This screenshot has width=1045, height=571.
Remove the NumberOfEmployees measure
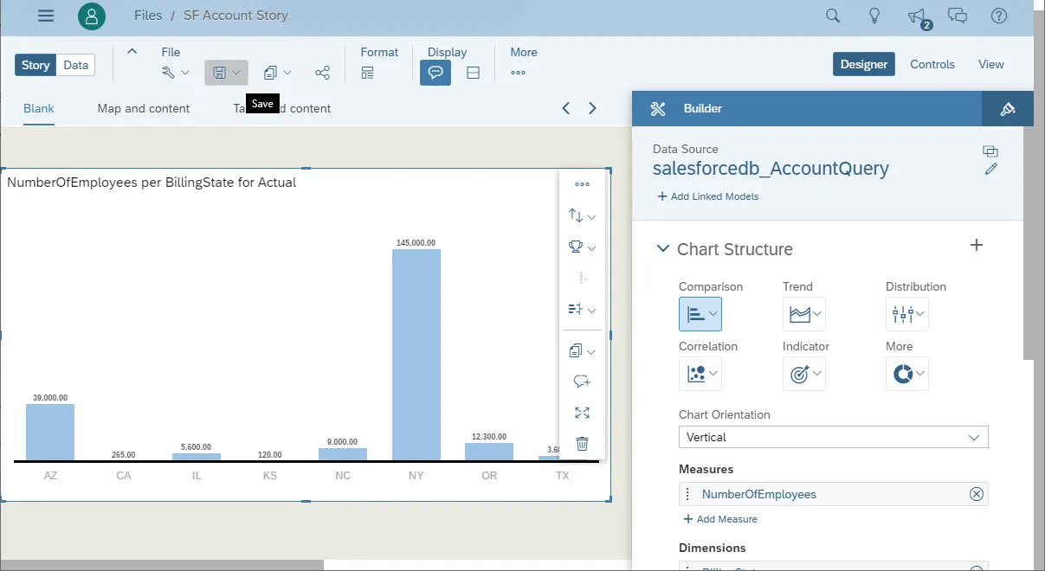[x=976, y=494]
